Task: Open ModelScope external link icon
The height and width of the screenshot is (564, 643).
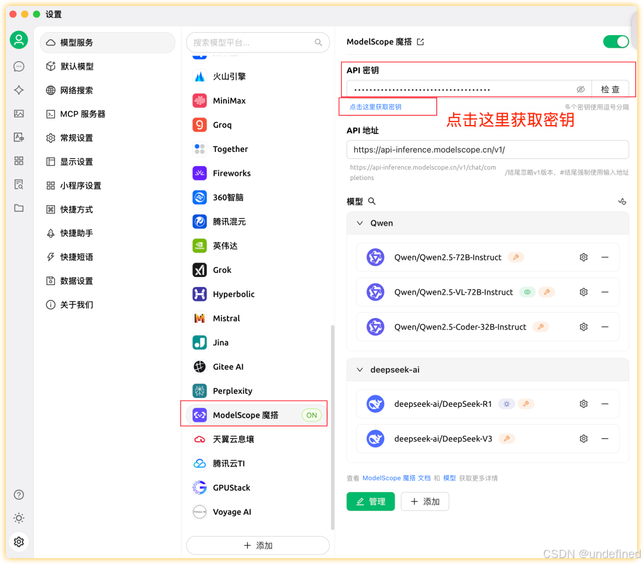Action: tap(420, 42)
